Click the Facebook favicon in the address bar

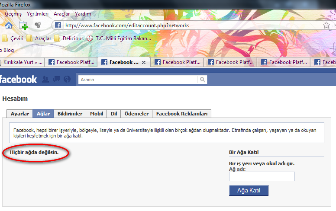tap(58, 25)
